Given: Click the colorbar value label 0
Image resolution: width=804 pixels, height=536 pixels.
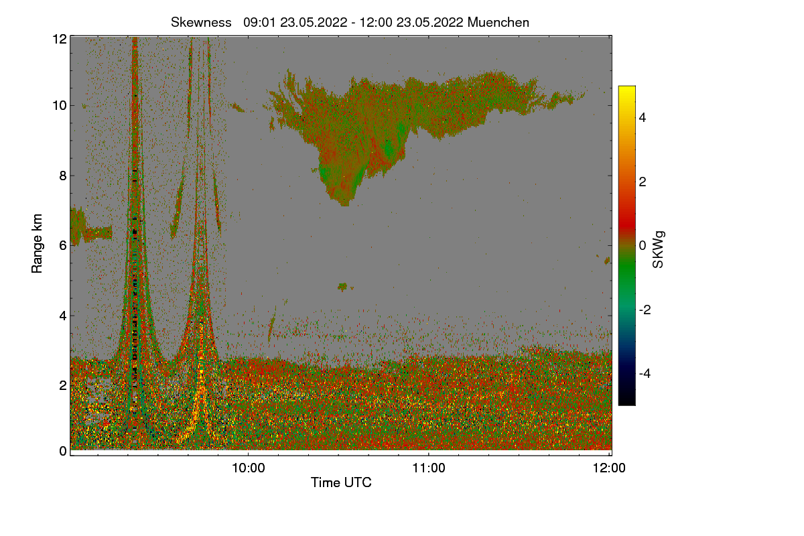Looking at the screenshot, I should pyautogui.click(x=643, y=245).
